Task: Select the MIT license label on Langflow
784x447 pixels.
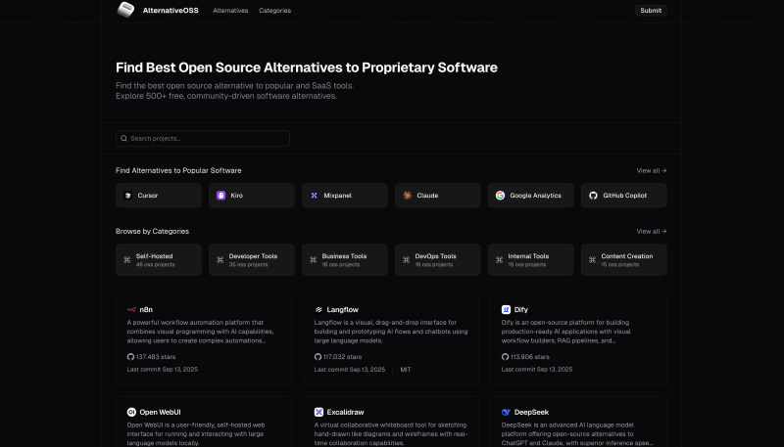Action: tap(406, 370)
